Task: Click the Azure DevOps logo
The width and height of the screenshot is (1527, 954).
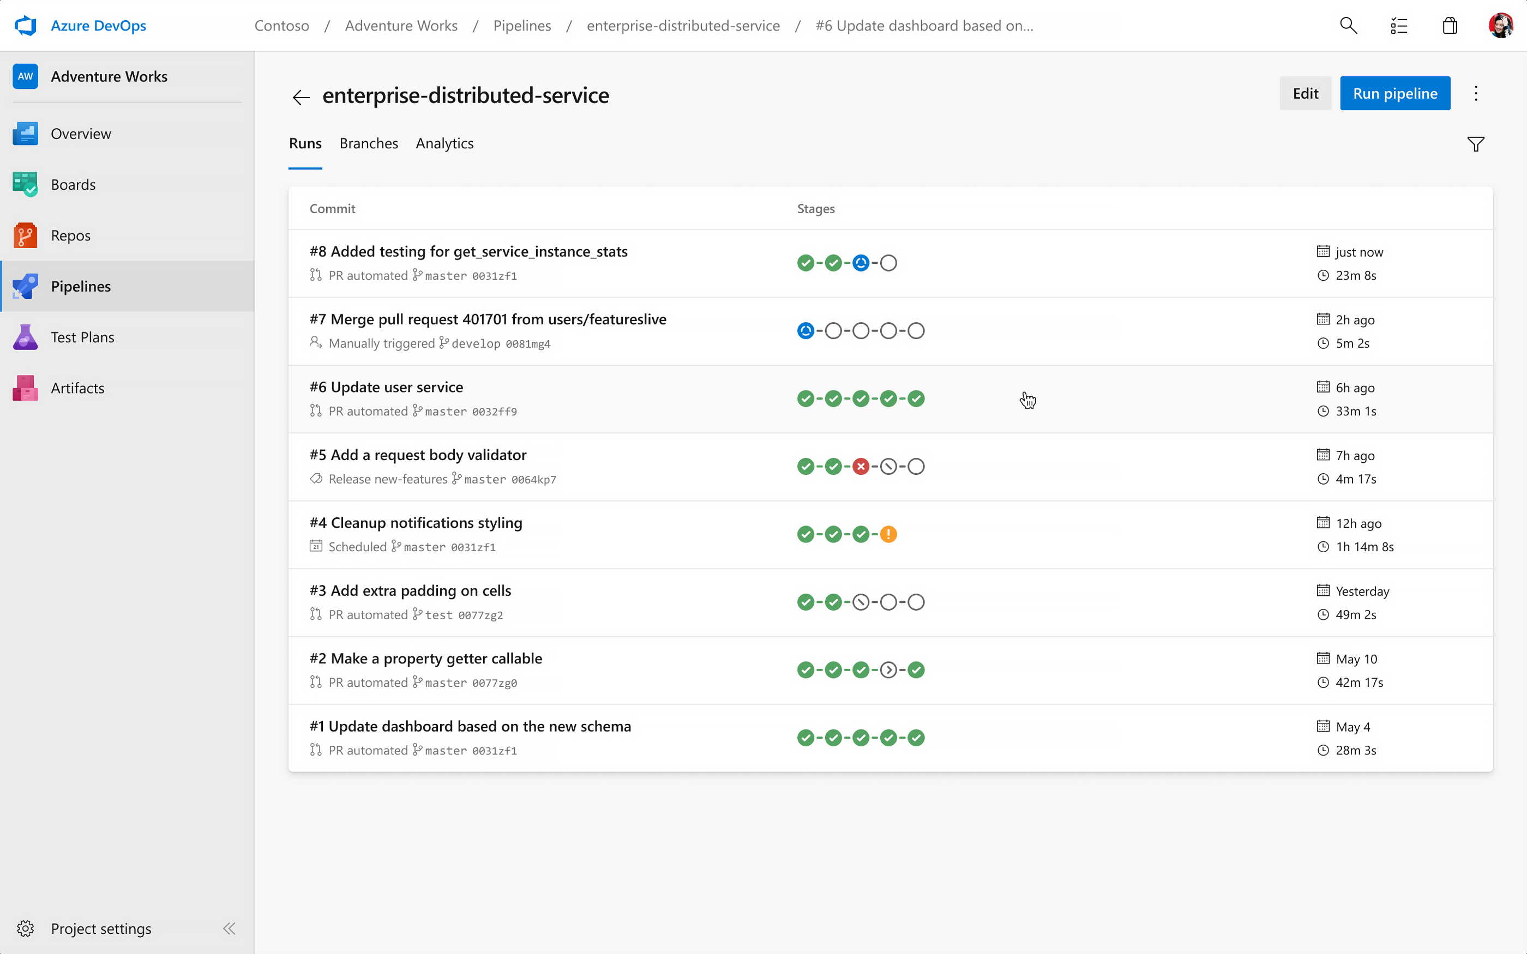Action: 80,25
